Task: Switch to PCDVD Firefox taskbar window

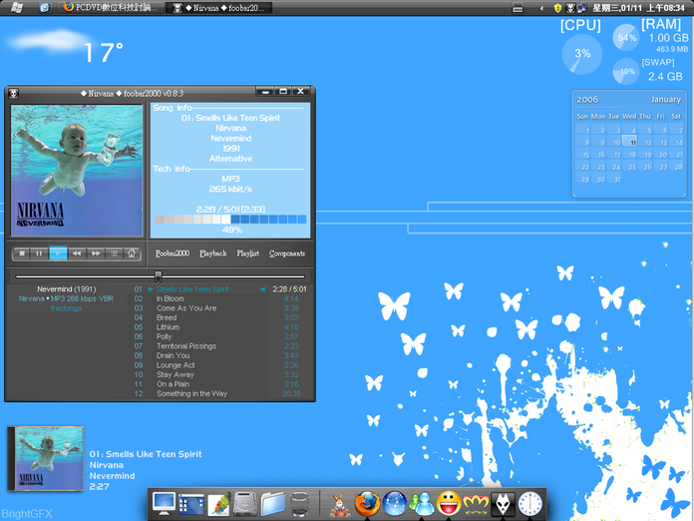Action: click(x=111, y=8)
